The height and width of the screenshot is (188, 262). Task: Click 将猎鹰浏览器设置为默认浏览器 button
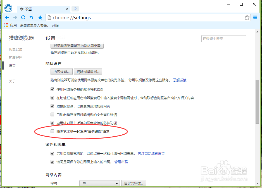77,46
